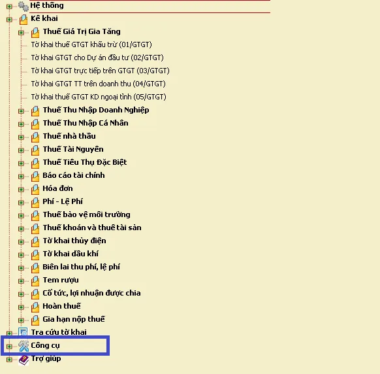Select the Thuế khoán và thuê tài sản label
Viewport: 380px width, 374px height.
tap(92, 228)
